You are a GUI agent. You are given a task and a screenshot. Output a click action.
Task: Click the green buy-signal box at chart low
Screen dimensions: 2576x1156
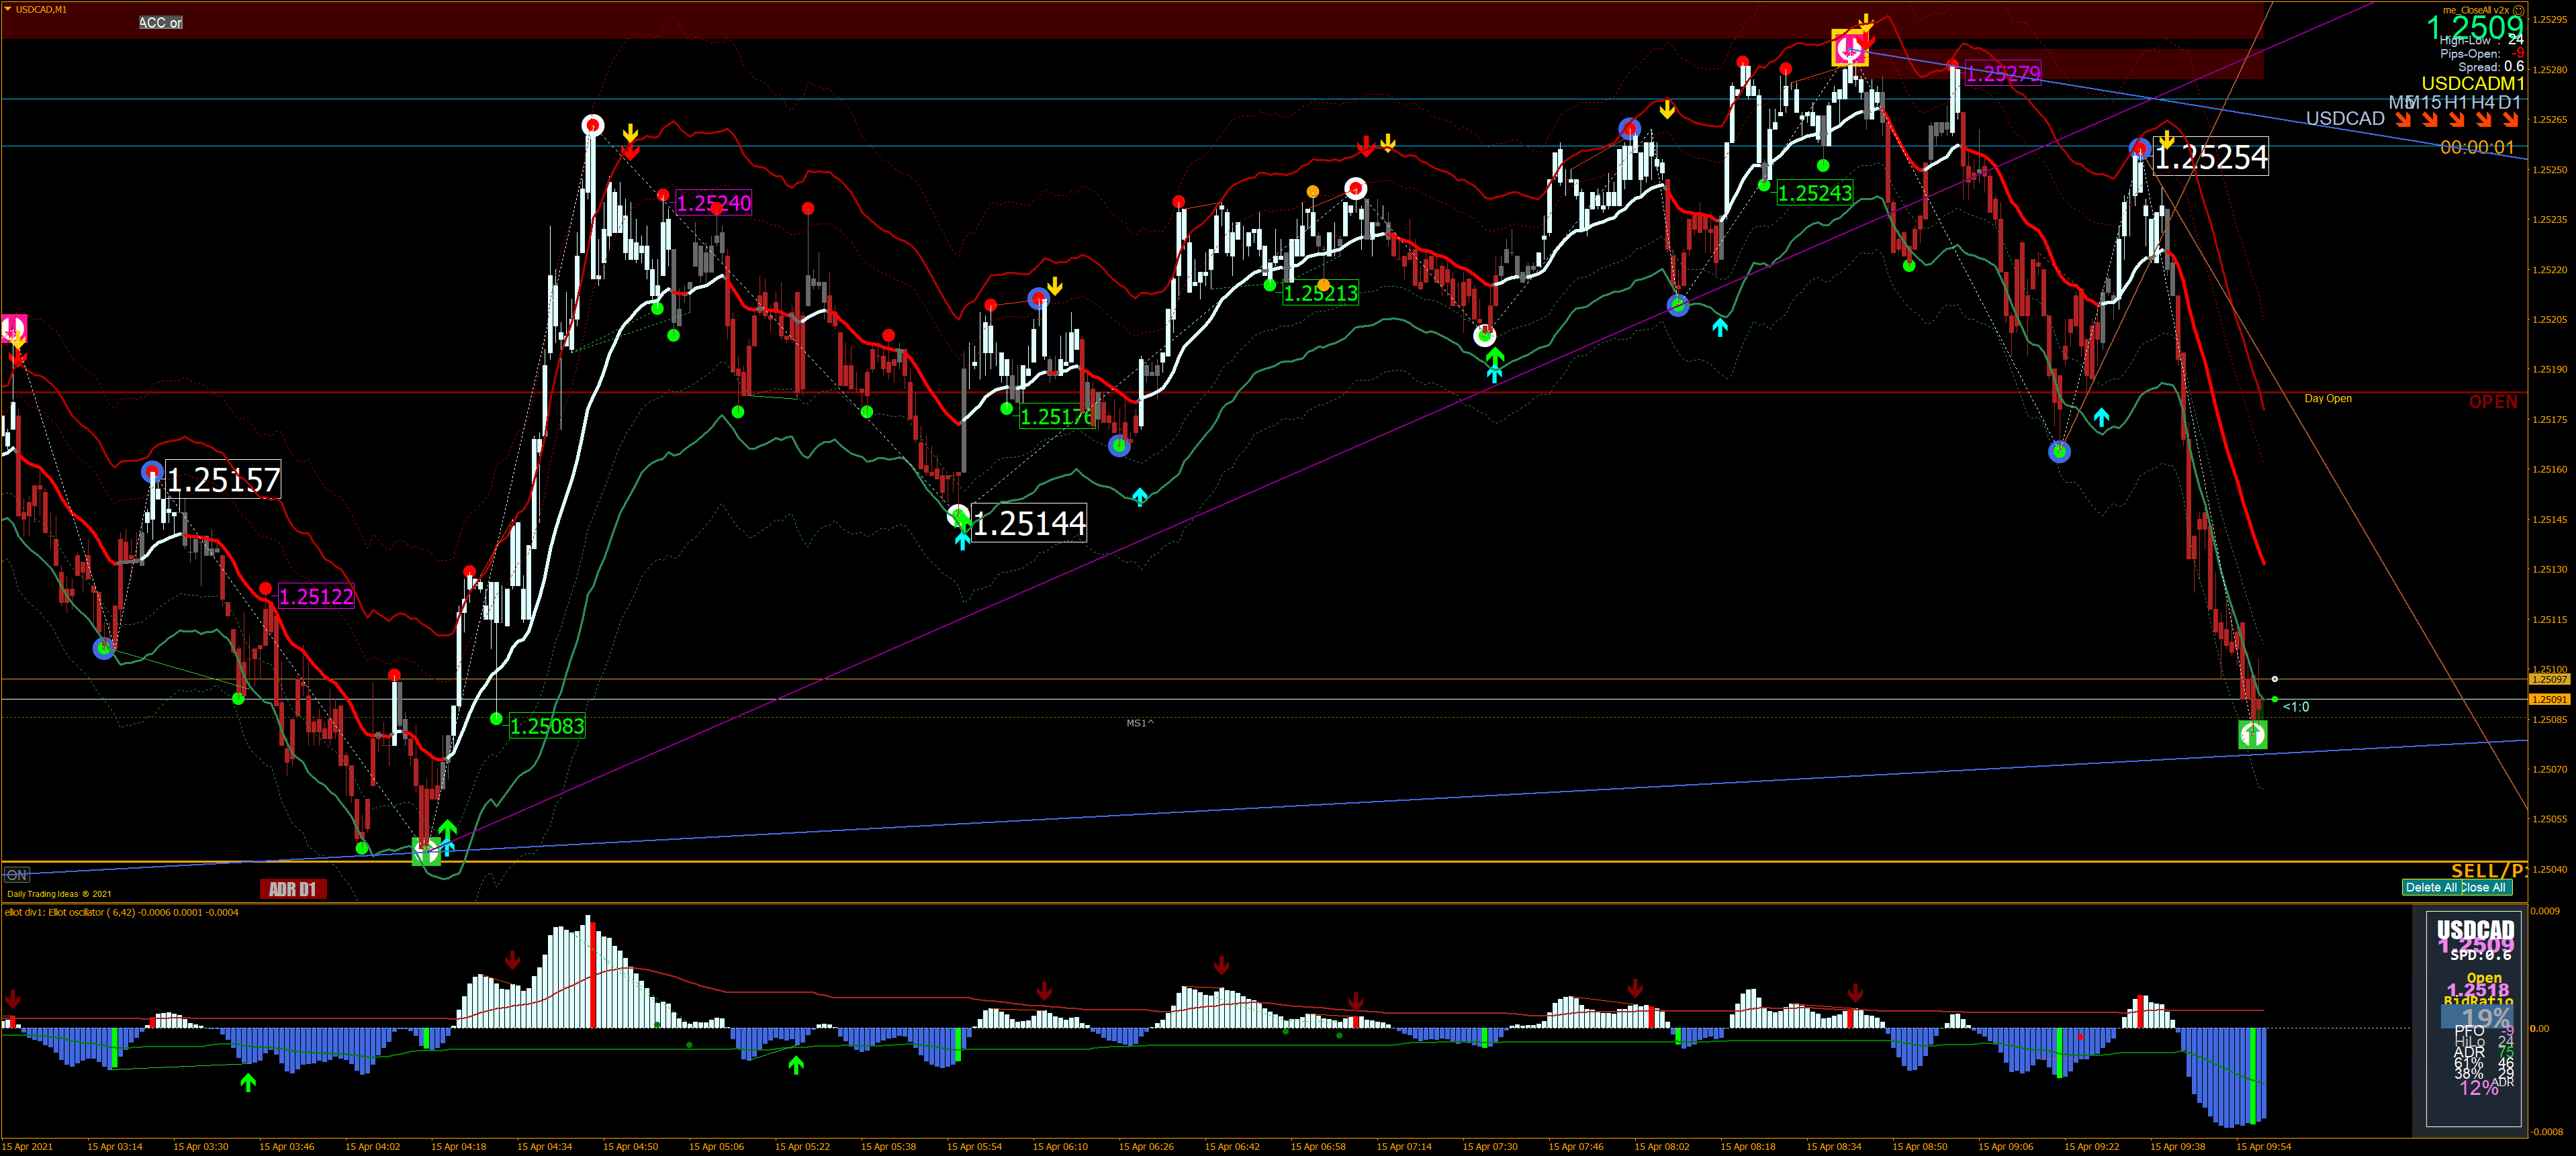(x=426, y=852)
